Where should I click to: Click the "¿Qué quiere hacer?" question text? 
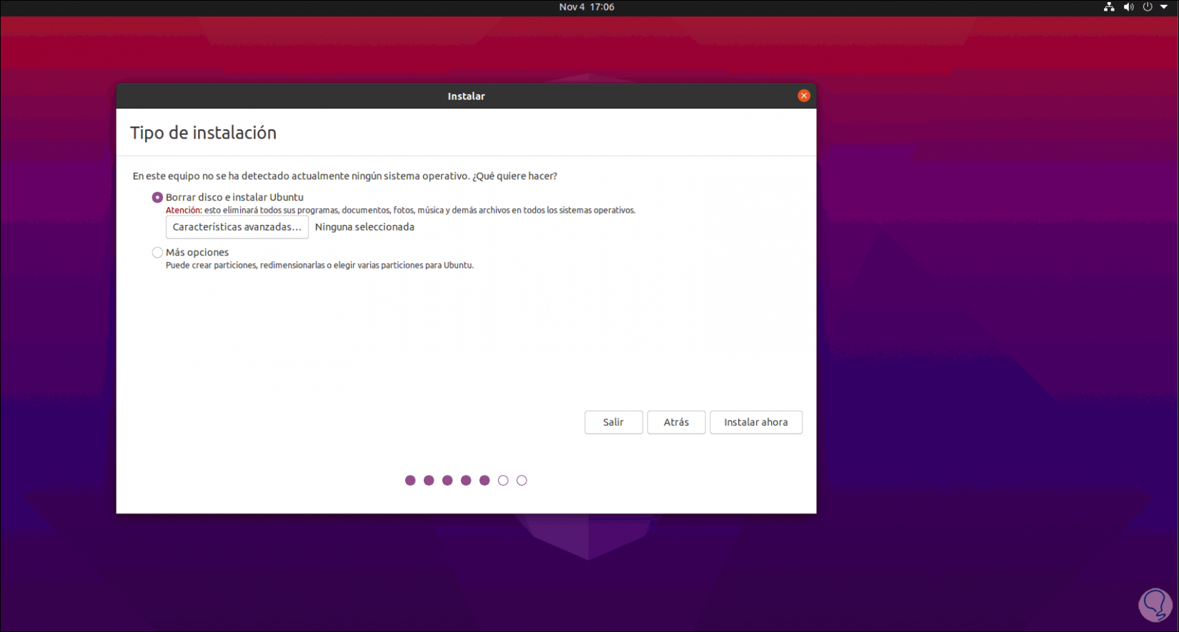pos(514,176)
